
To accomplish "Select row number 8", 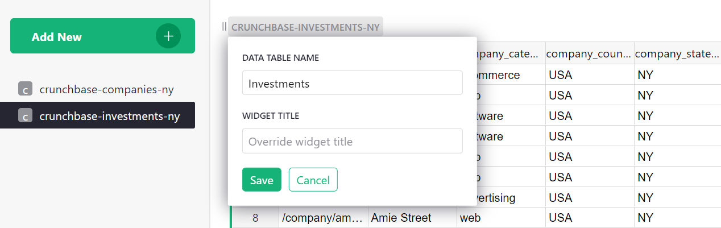I will click(255, 218).
